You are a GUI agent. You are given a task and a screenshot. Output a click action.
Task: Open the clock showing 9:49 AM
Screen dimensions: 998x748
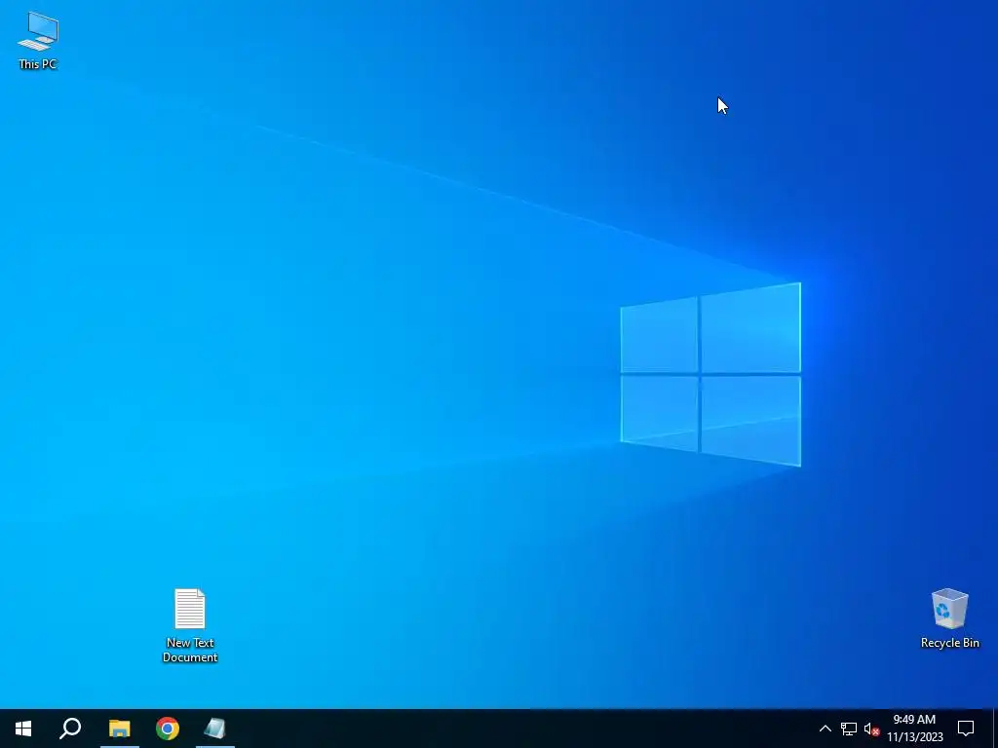pos(914,729)
